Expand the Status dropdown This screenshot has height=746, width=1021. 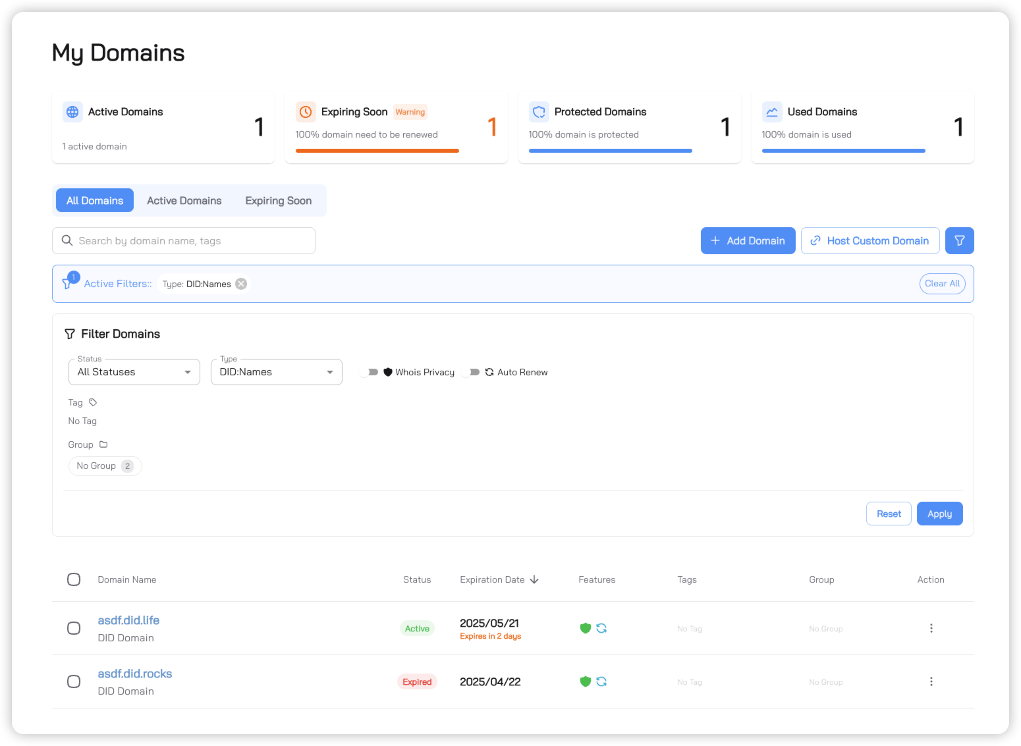coord(134,372)
